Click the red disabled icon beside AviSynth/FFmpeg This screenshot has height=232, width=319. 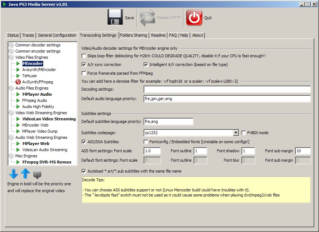pos(18,82)
